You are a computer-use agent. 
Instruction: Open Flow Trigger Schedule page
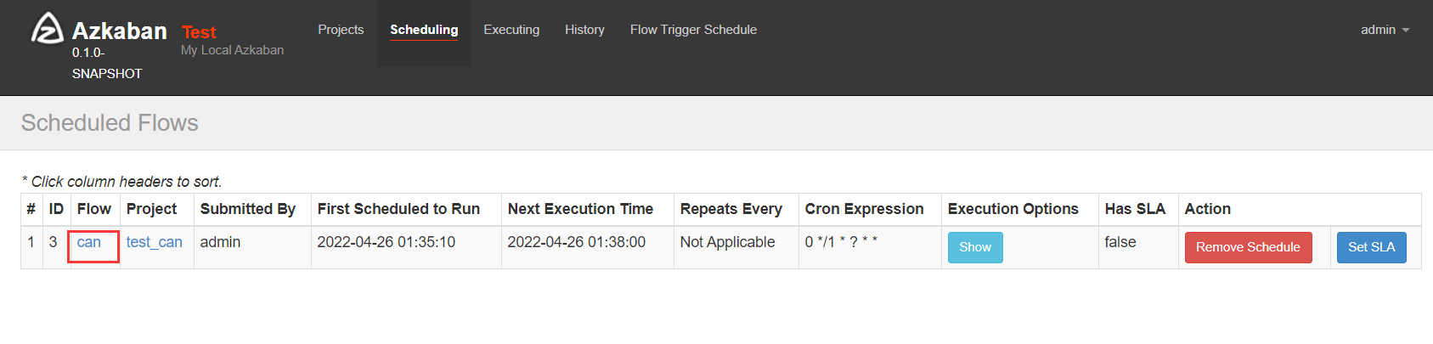pos(693,30)
